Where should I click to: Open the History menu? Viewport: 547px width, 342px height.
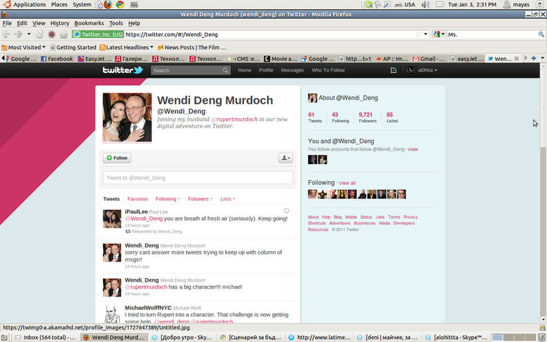[x=60, y=23]
